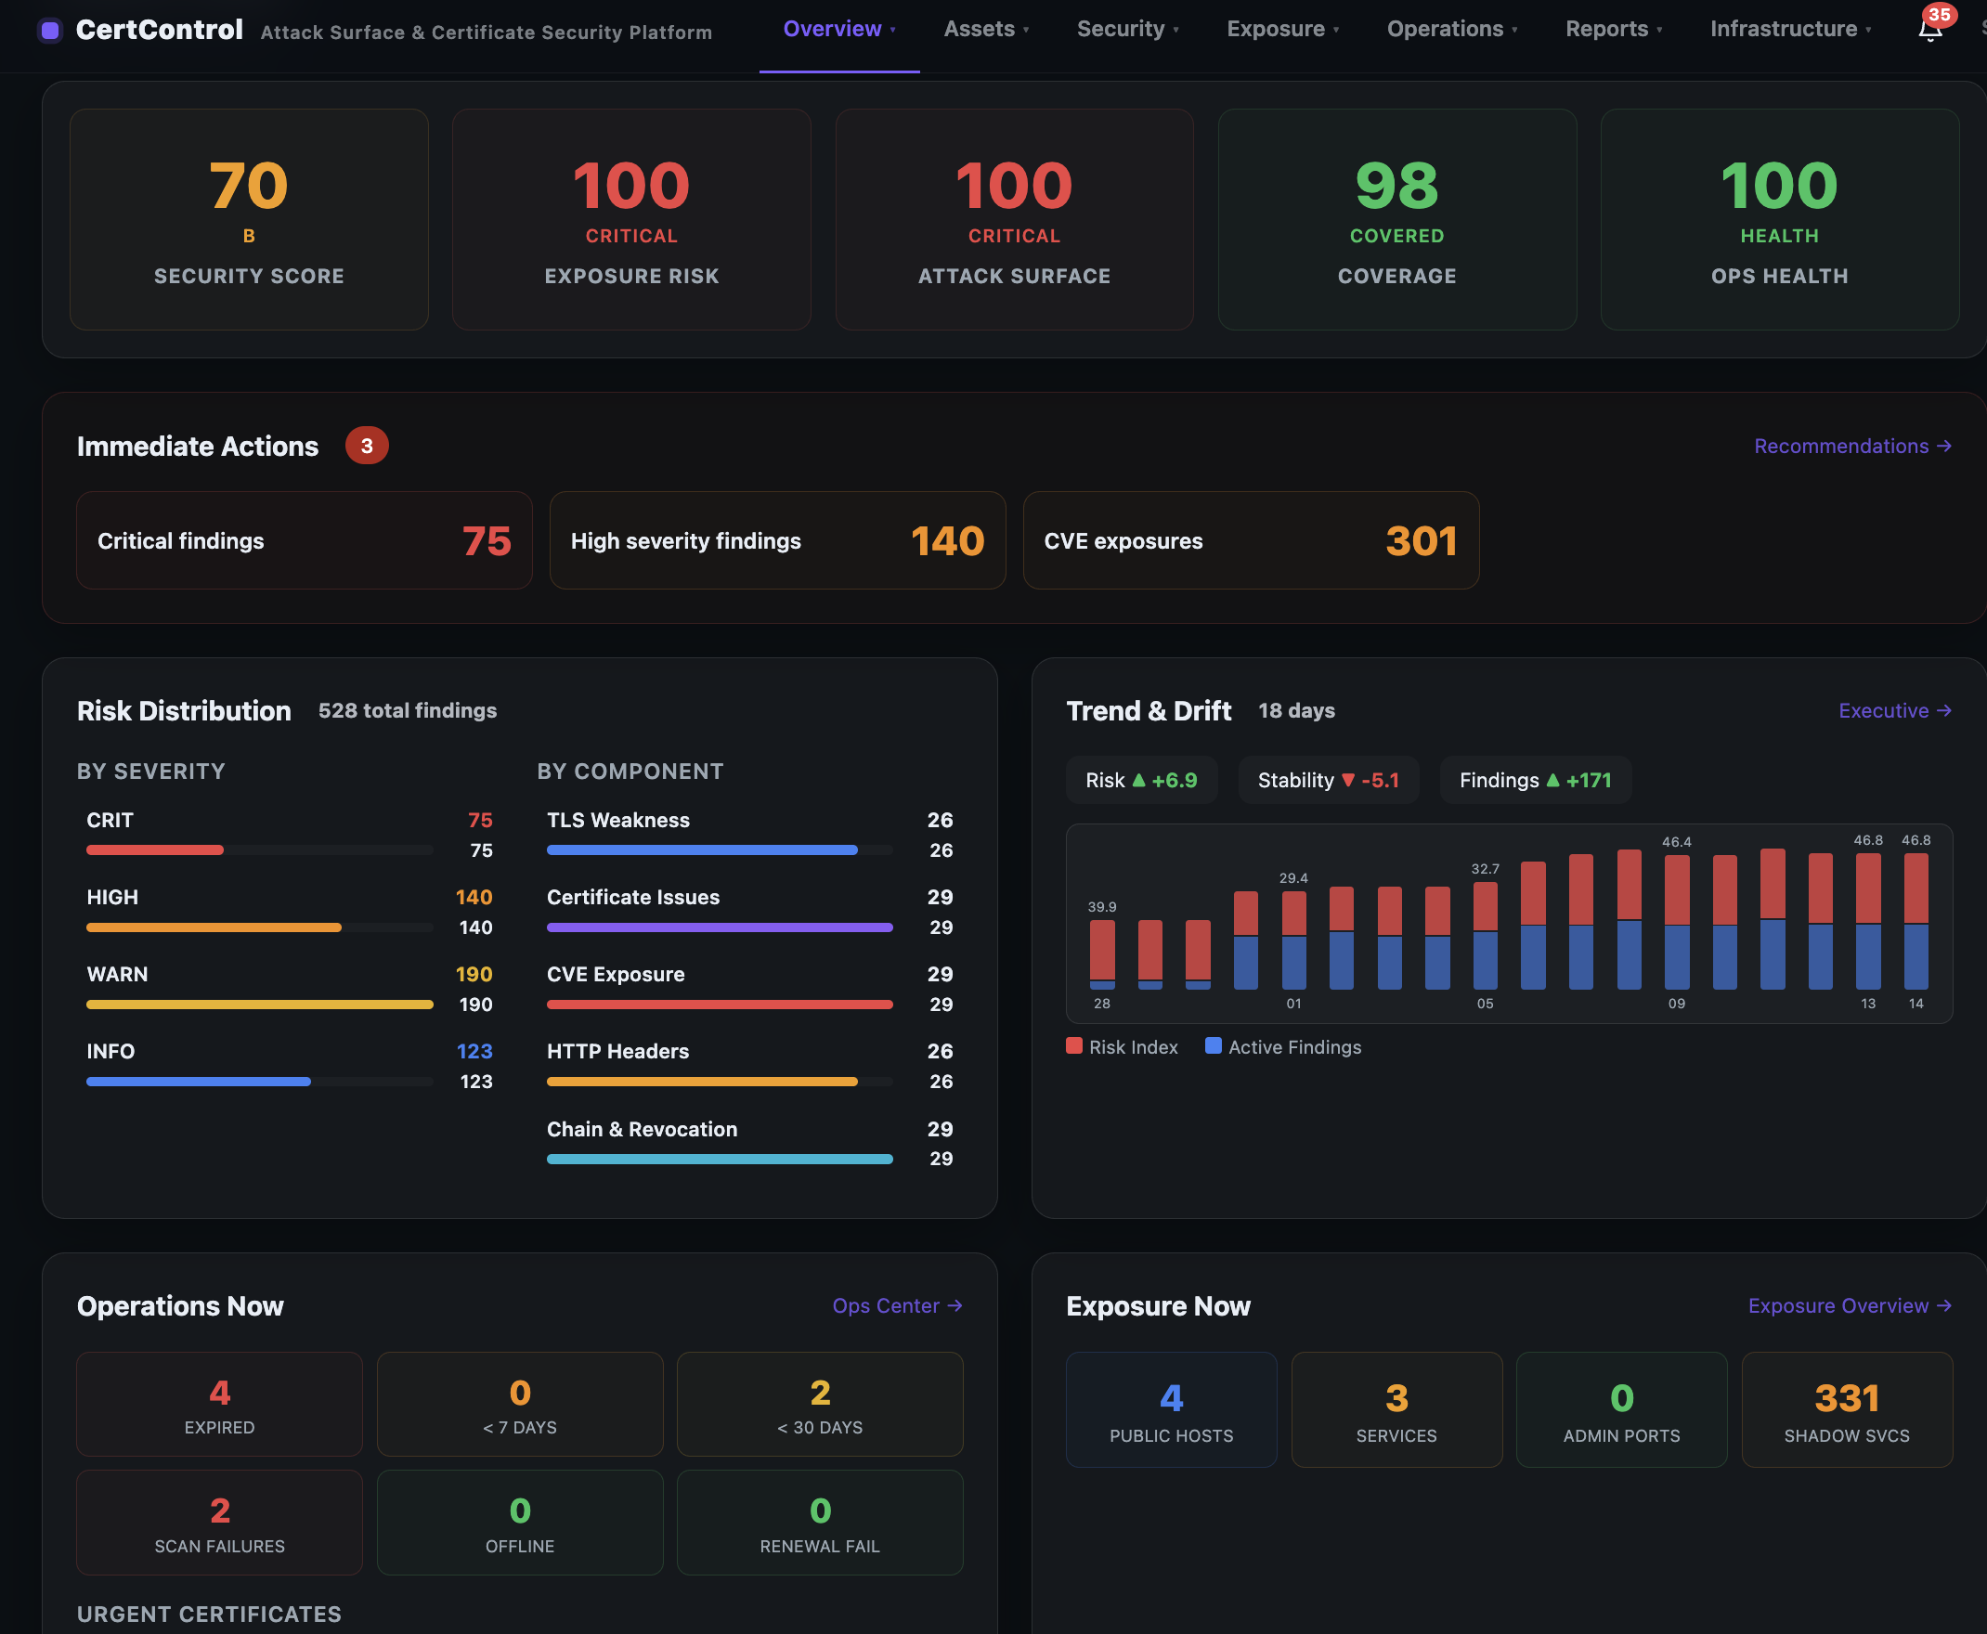Open the Reports dropdown menu
Viewport: 1987px width, 1634px height.
[x=1614, y=29]
